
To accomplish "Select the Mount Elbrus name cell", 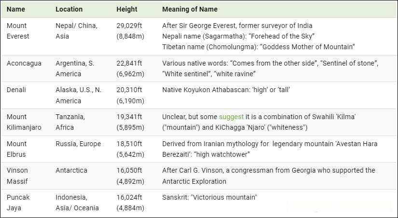I will tap(16, 149).
